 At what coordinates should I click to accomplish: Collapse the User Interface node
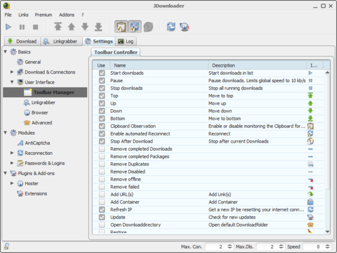(12, 82)
